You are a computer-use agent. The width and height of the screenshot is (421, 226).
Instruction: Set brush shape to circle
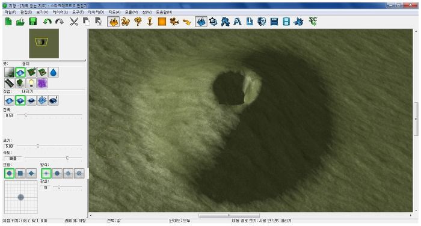(10, 173)
